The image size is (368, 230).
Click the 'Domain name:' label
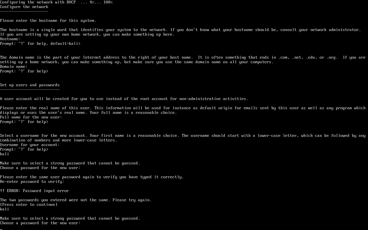14,67
